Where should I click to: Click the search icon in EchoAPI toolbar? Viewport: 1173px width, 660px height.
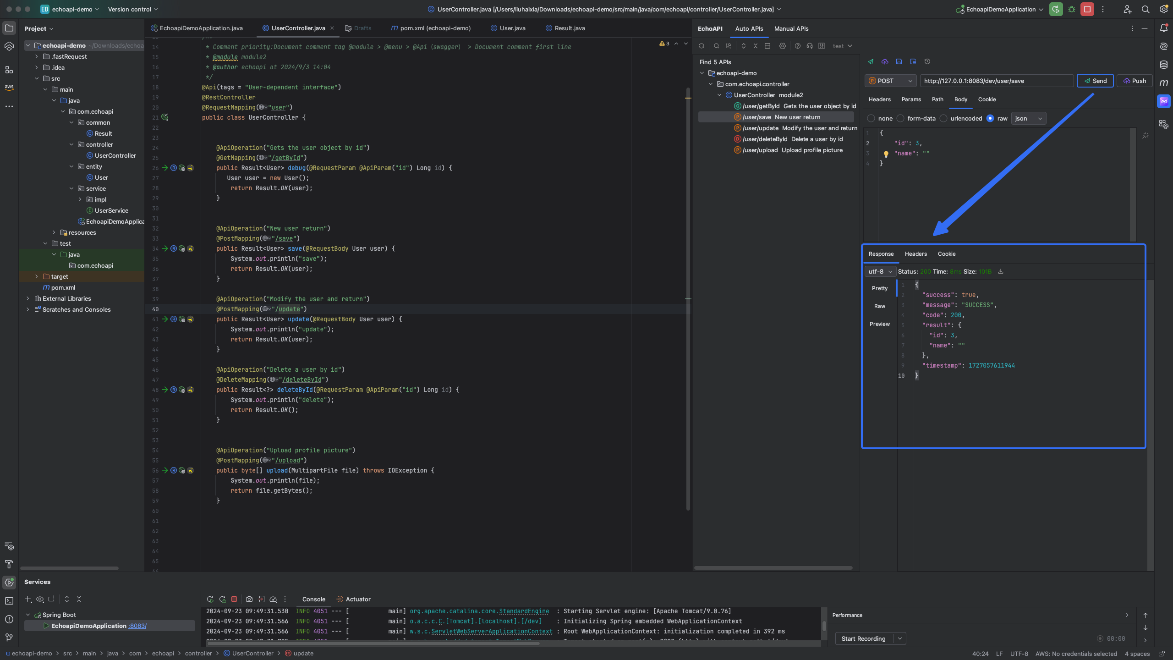(x=716, y=46)
